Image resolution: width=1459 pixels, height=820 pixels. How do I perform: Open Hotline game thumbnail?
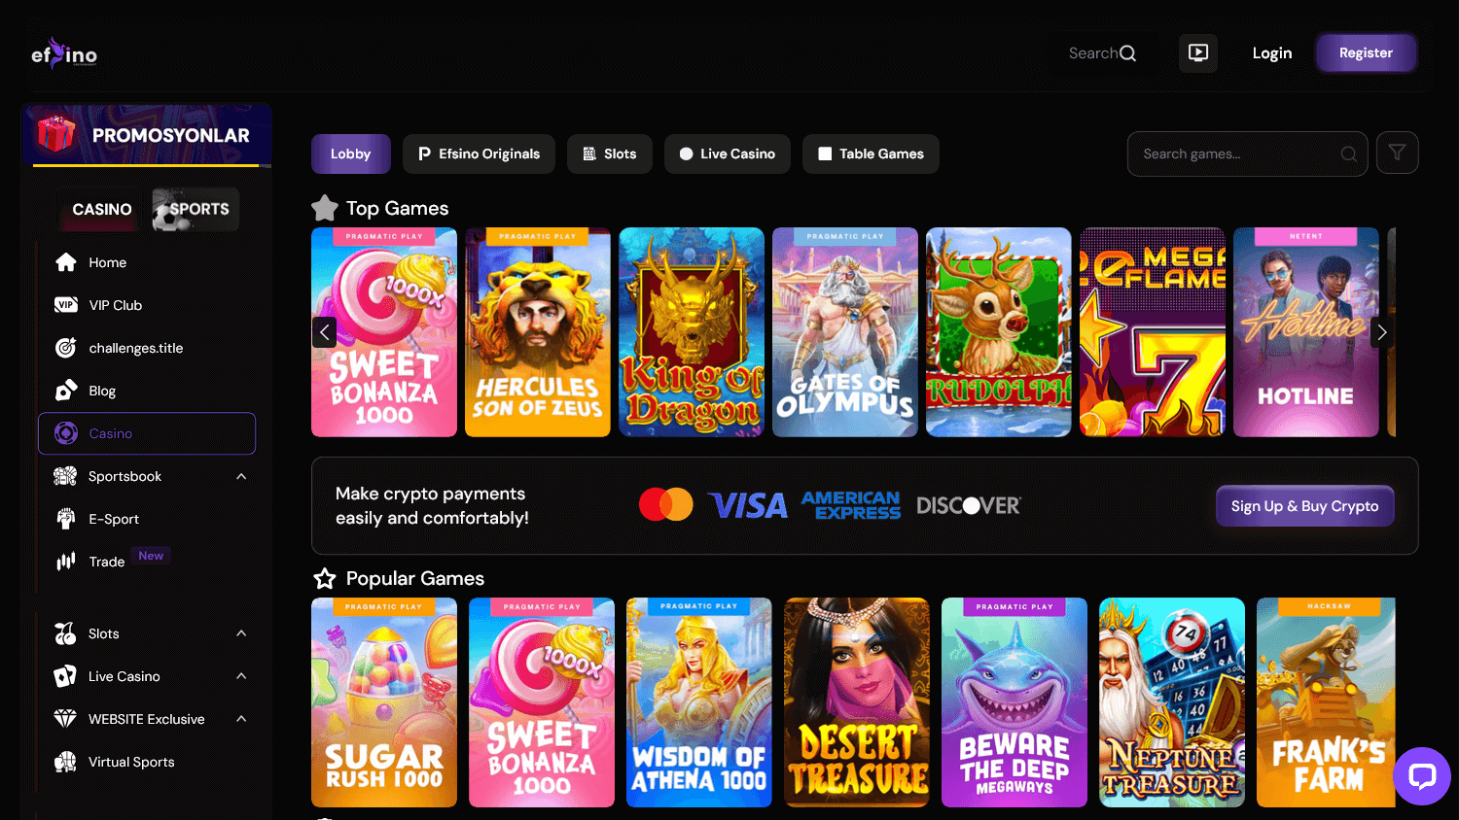coord(1306,332)
